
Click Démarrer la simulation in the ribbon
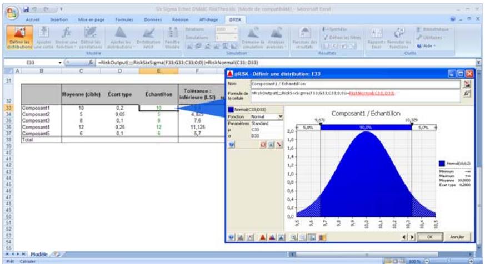click(x=253, y=38)
